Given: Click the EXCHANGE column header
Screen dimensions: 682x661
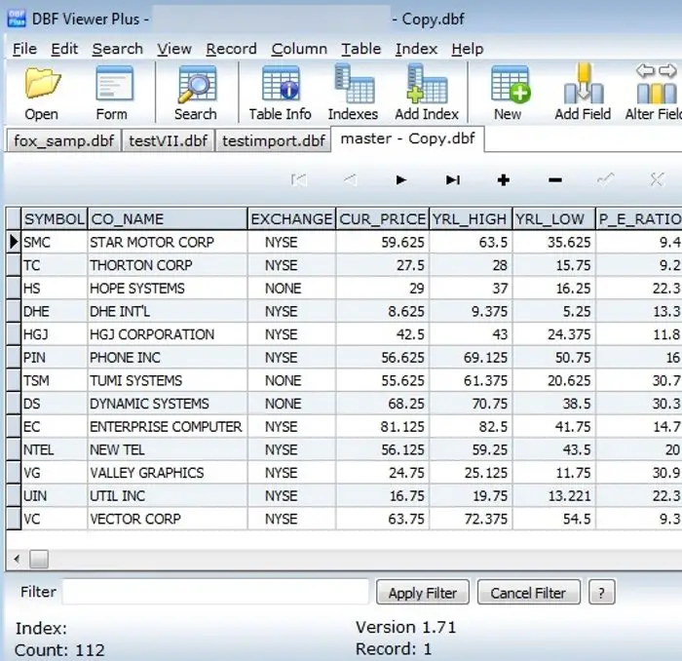Looking at the screenshot, I should pos(292,219).
